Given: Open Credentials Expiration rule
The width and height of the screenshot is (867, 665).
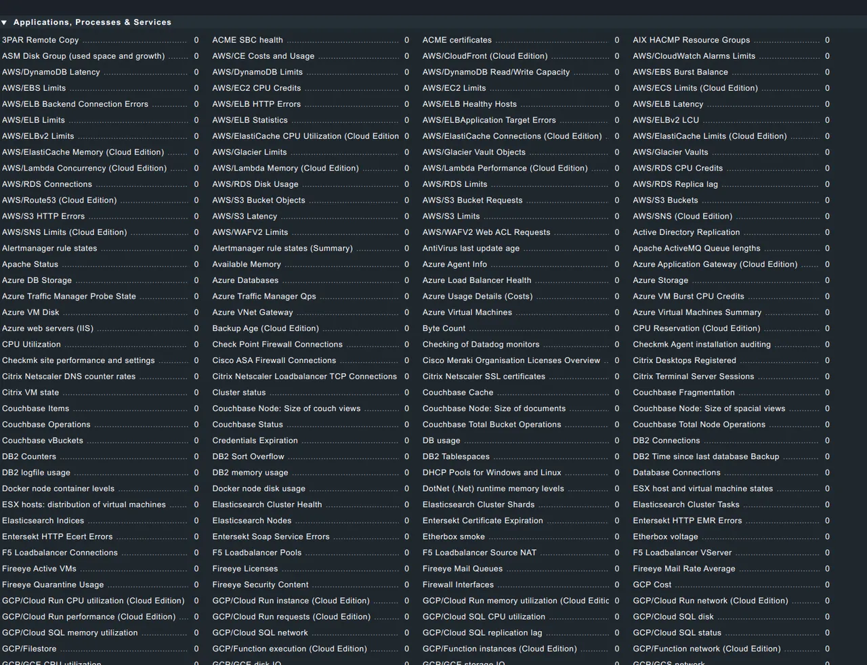Looking at the screenshot, I should pos(255,441).
